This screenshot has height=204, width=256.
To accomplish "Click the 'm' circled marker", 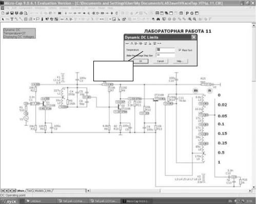I will [x=195, y=90].
